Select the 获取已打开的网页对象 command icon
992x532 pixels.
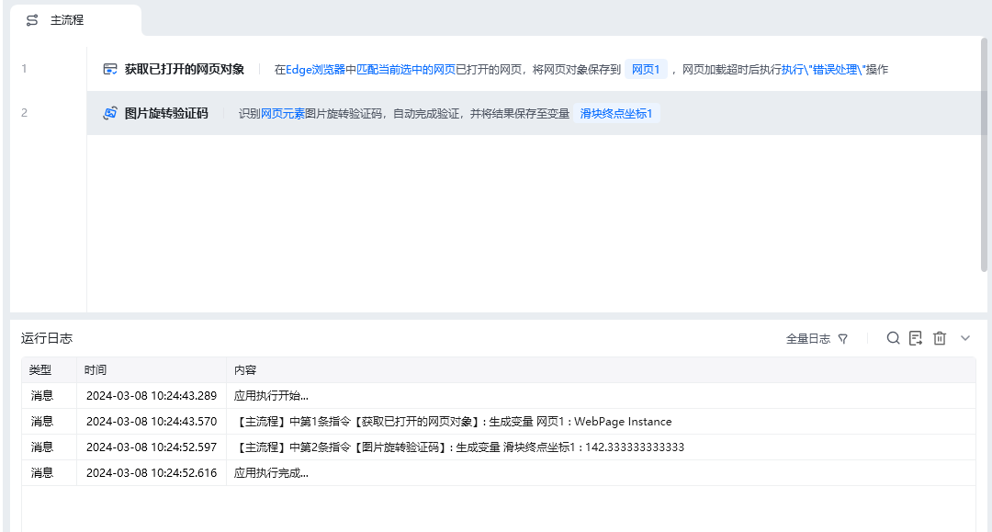tap(110, 69)
